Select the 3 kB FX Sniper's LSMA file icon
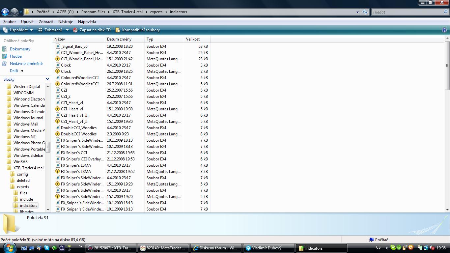 (58, 172)
